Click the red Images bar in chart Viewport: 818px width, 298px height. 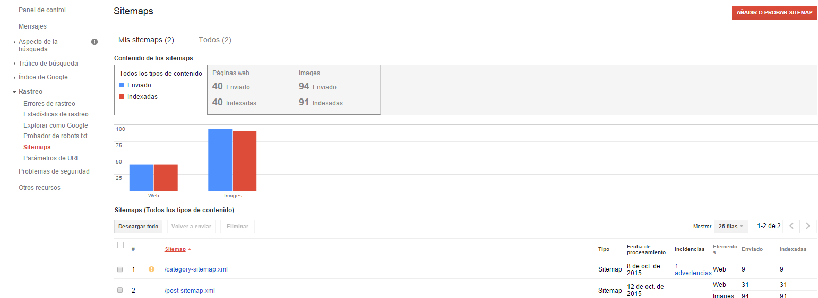coord(245,160)
